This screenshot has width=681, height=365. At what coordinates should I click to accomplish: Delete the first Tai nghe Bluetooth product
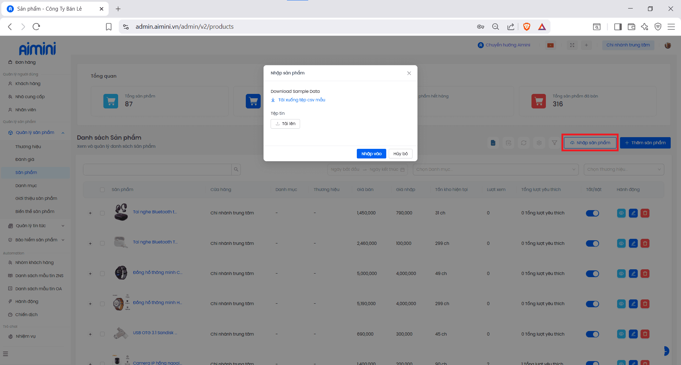click(x=645, y=213)
